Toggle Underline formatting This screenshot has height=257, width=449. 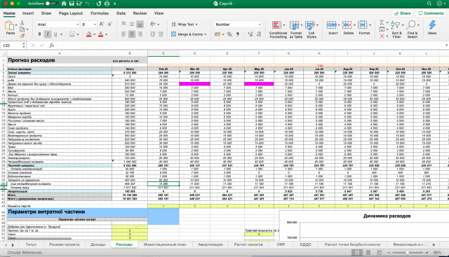coord(55,34)
